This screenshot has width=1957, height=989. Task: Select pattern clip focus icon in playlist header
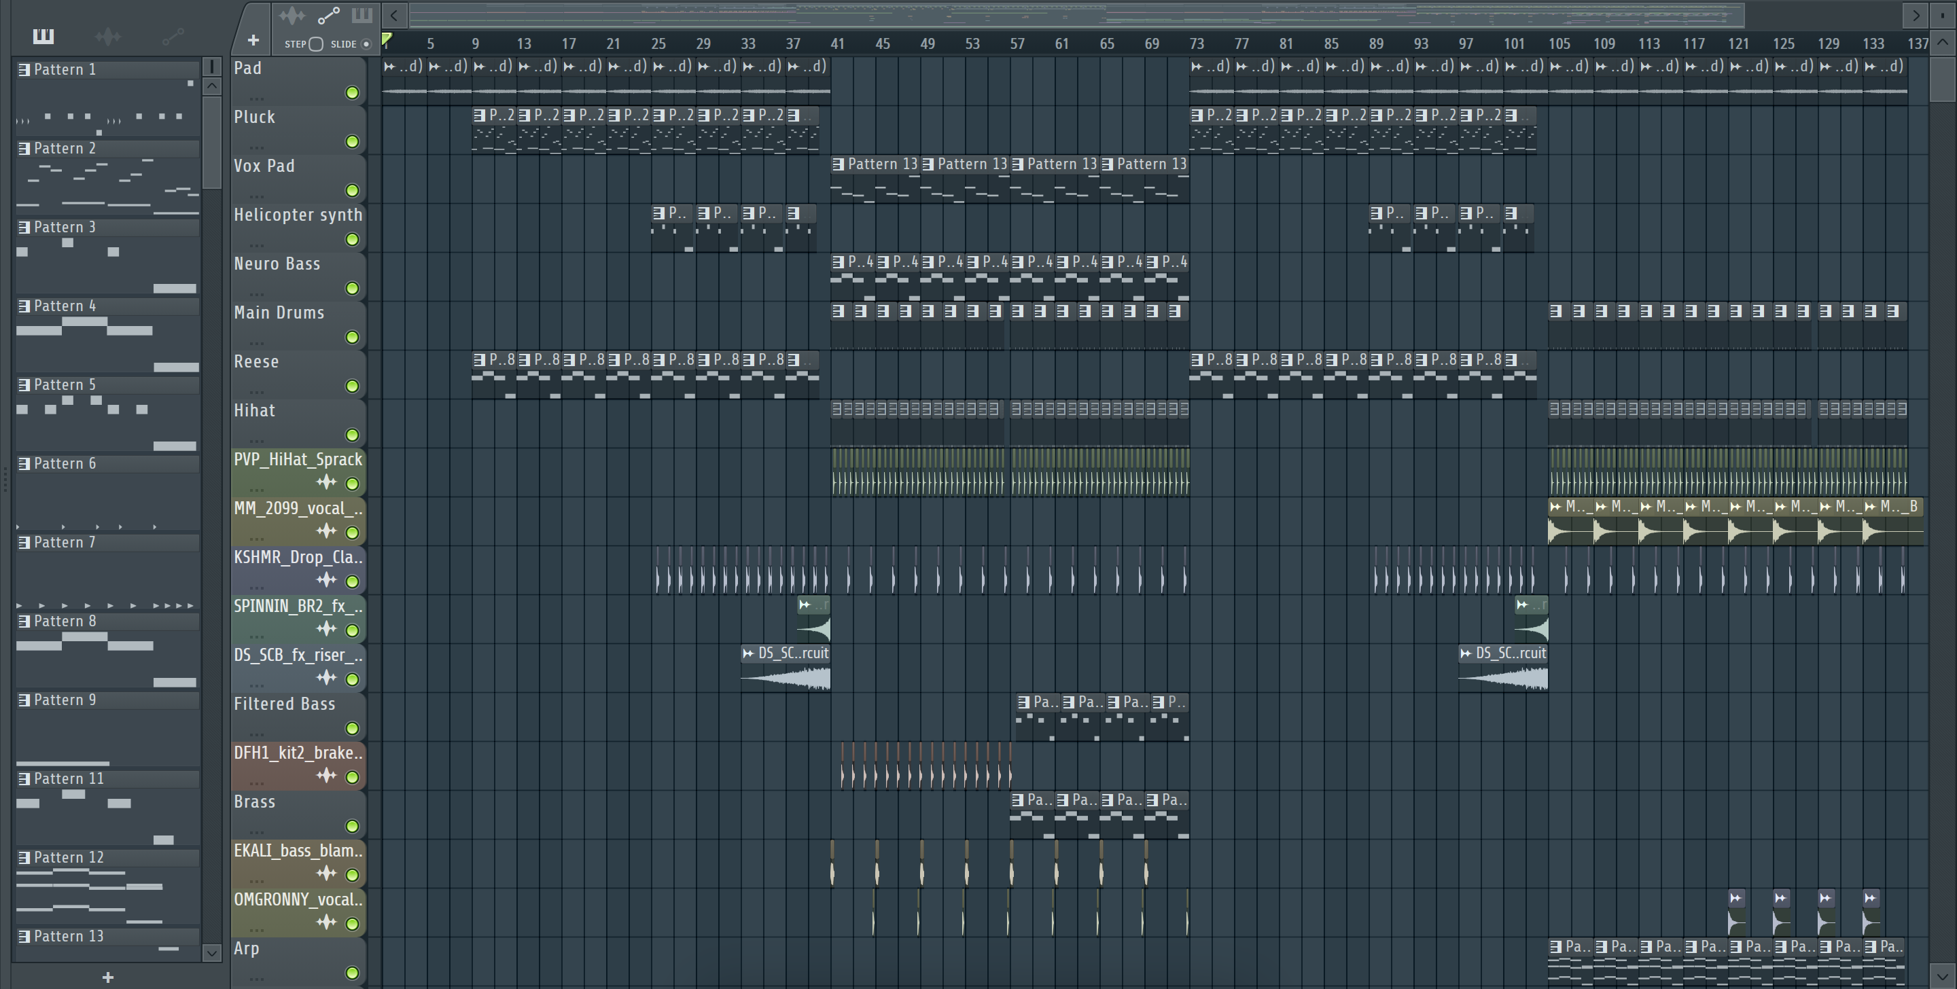(x=362, y=15)
